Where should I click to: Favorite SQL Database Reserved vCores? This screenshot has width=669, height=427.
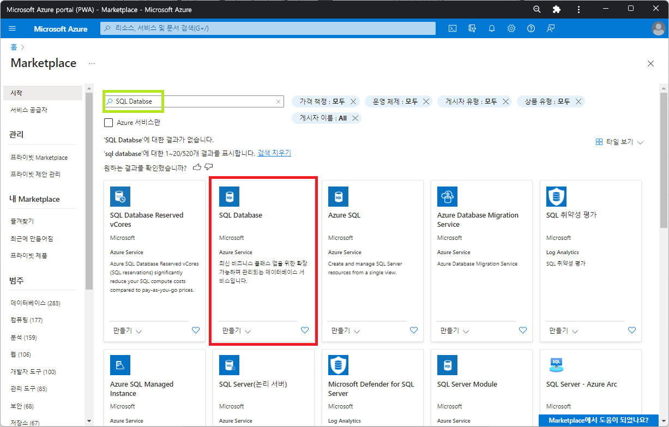coord(196,330)
